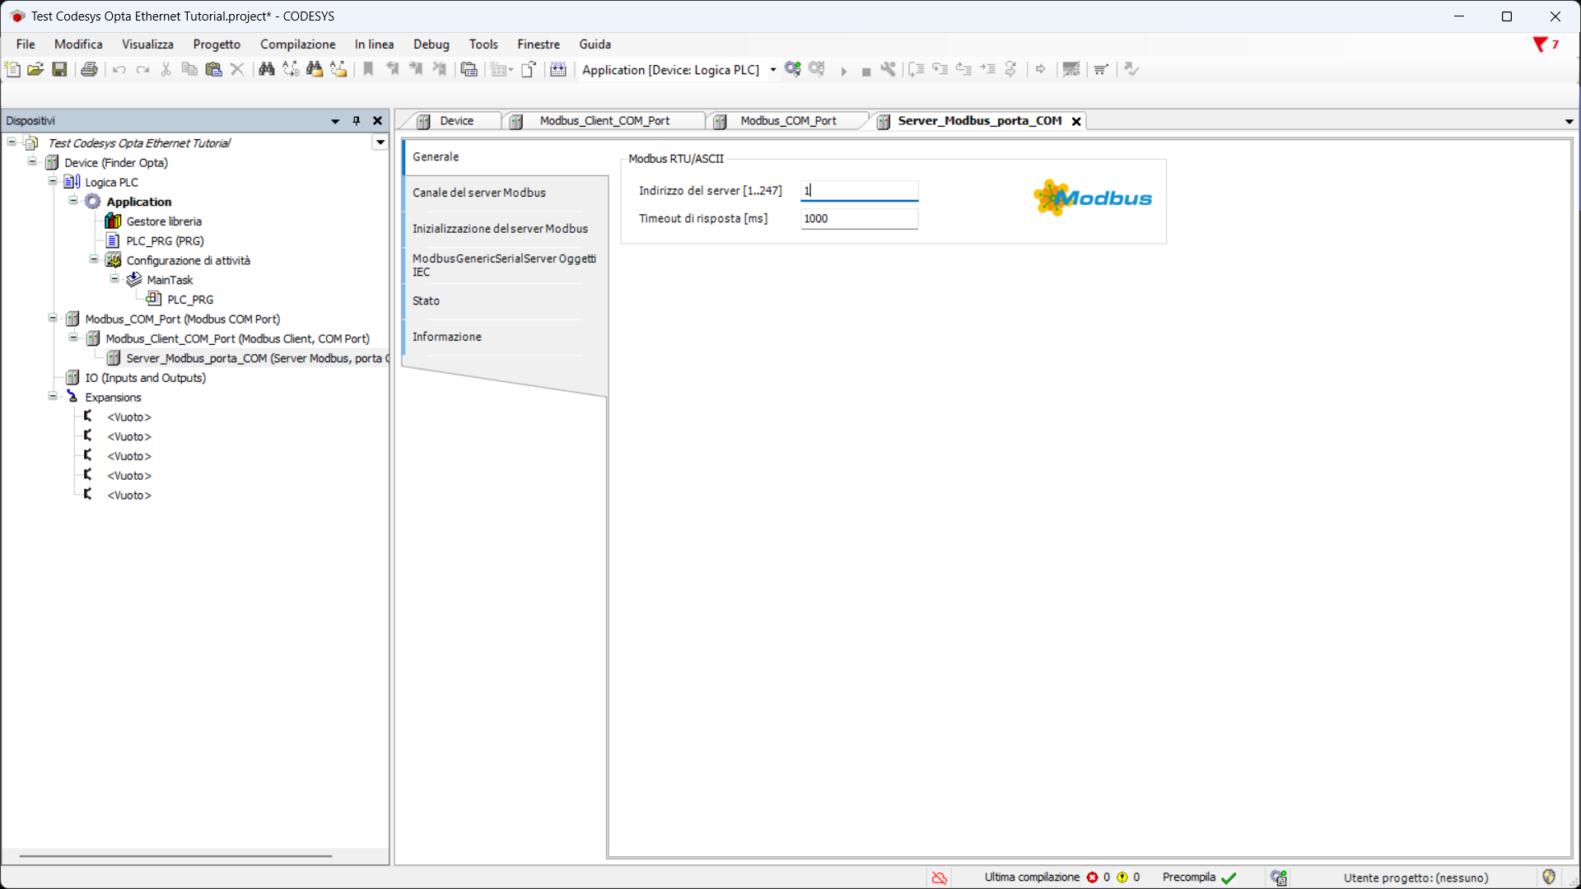This screenshot has height=889, width=1581.
Task: Click the Open project folder icon
Action: [35, 69]
